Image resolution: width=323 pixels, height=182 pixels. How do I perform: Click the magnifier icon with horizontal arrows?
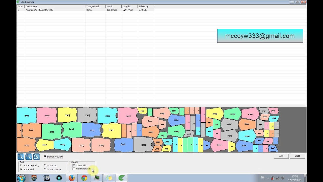click(x=37, y=157)
